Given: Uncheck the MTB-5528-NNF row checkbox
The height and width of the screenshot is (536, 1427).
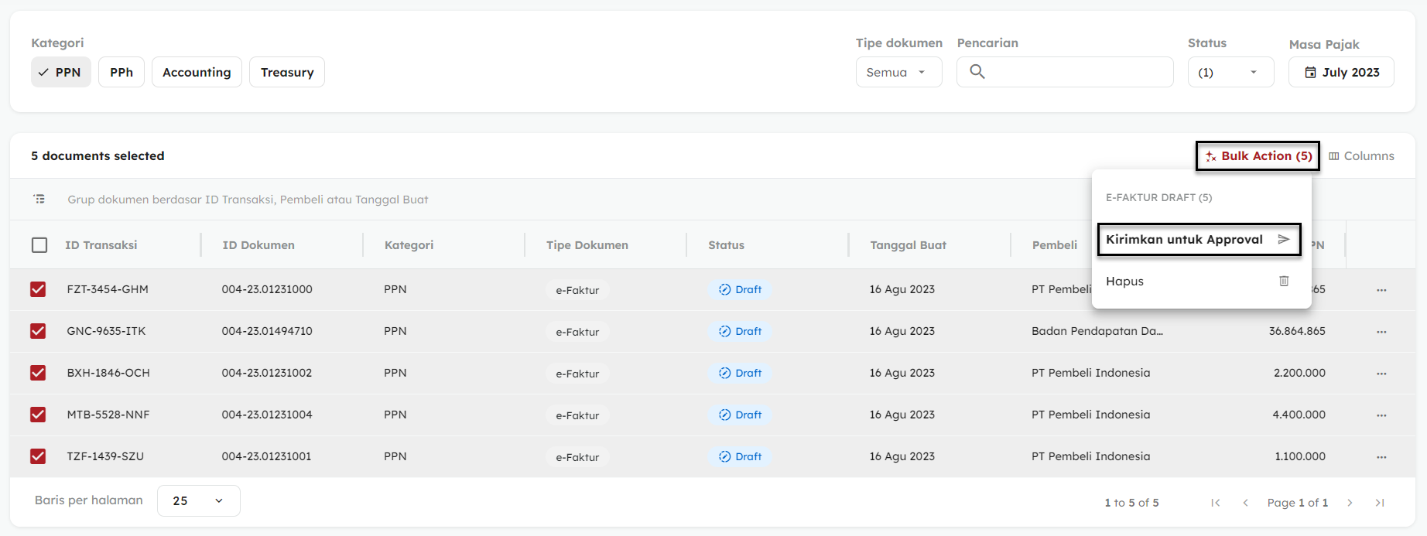Looking at the screenshot, I should point(38,415).
